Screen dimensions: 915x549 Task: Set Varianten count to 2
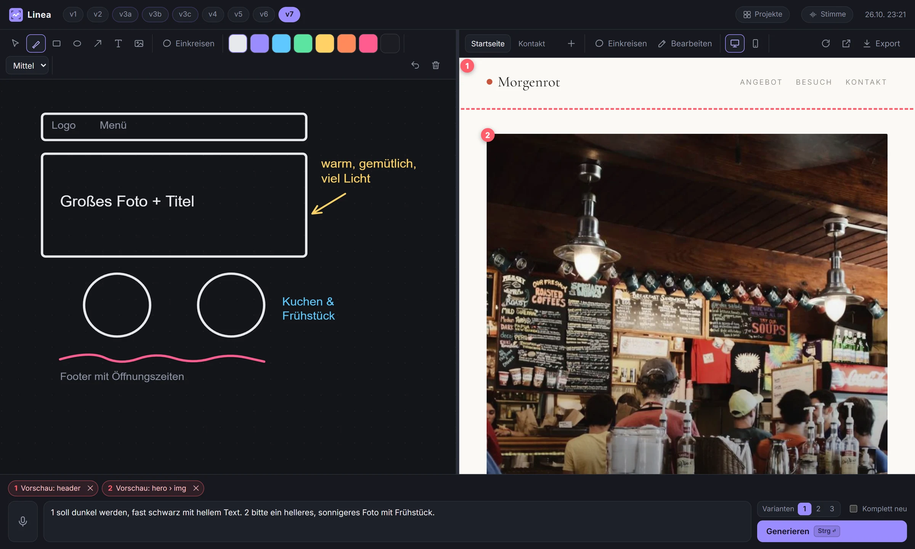click(x=818, y=509)
